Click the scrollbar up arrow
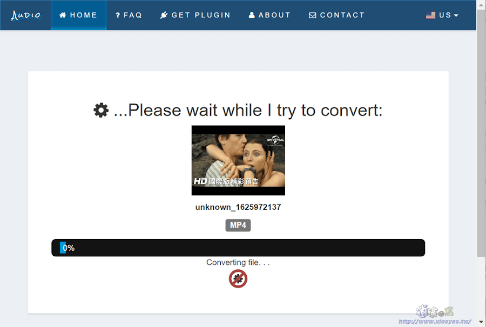This screenshot has width=486, height=327. click(481, 5)
